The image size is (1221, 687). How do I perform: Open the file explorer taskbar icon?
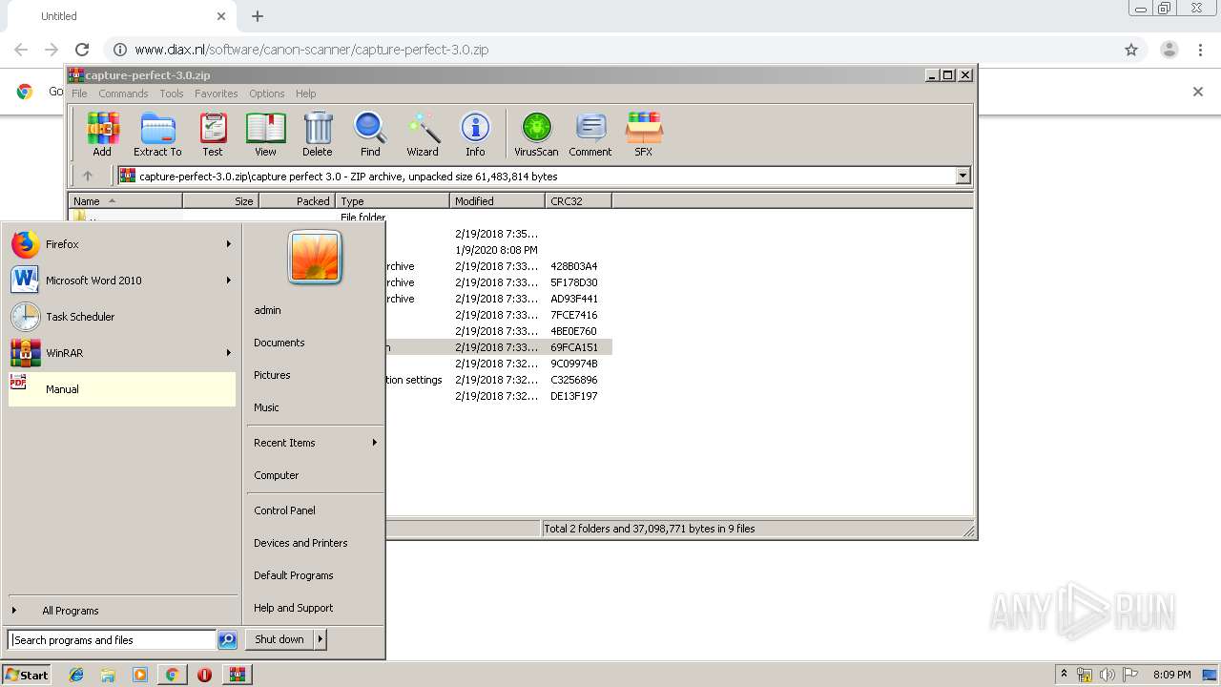108,675
